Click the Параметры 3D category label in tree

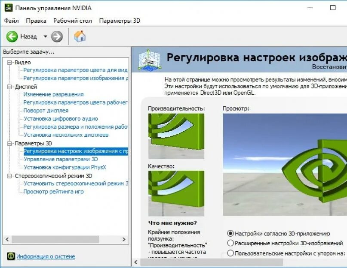[x=33, y=144]
